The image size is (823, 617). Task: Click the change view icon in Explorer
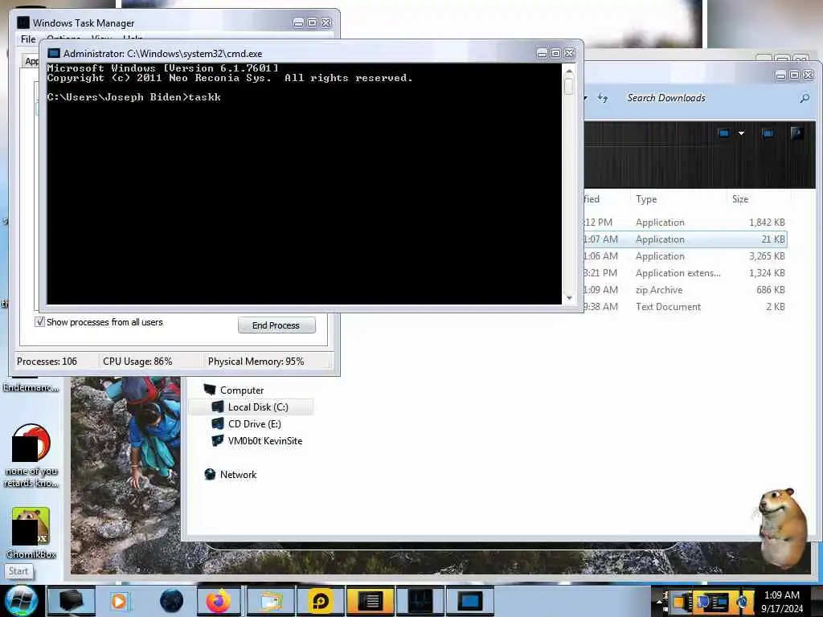[x=724, y=133]
